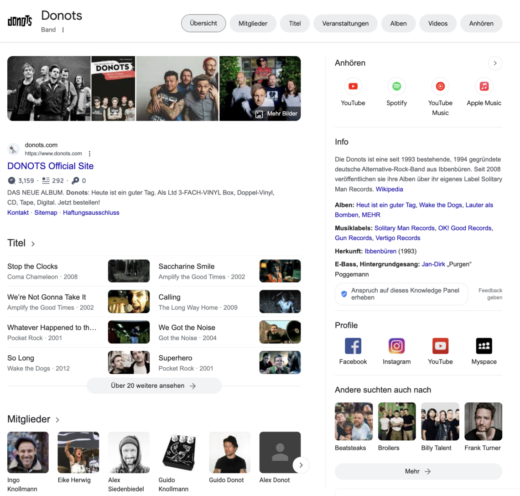Image resolution: width=520 pixels, height=496 pixels.
Task: Open three-dot menu next to Band
Action: pos(63,30)
